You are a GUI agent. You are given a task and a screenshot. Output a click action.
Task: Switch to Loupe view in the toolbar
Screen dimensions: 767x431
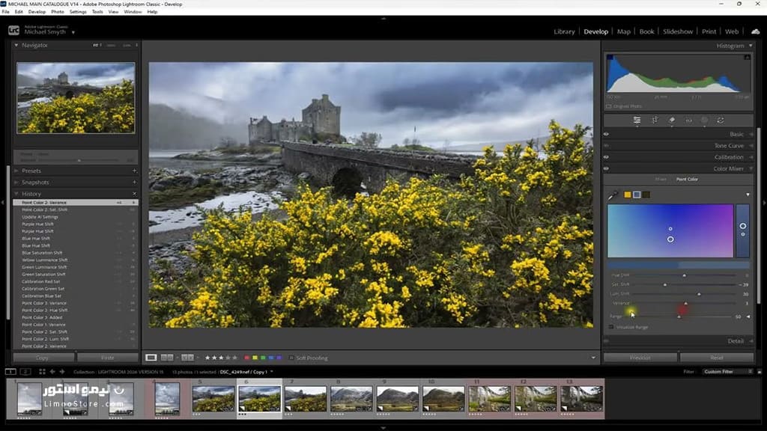[151, 358]
